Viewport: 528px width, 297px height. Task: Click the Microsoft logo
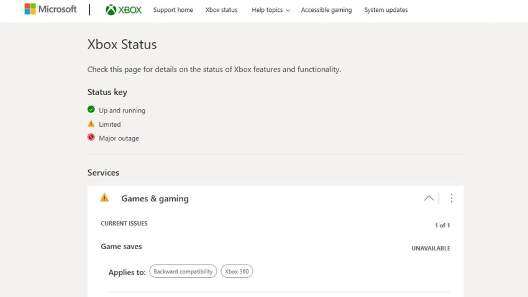point(50,9)
